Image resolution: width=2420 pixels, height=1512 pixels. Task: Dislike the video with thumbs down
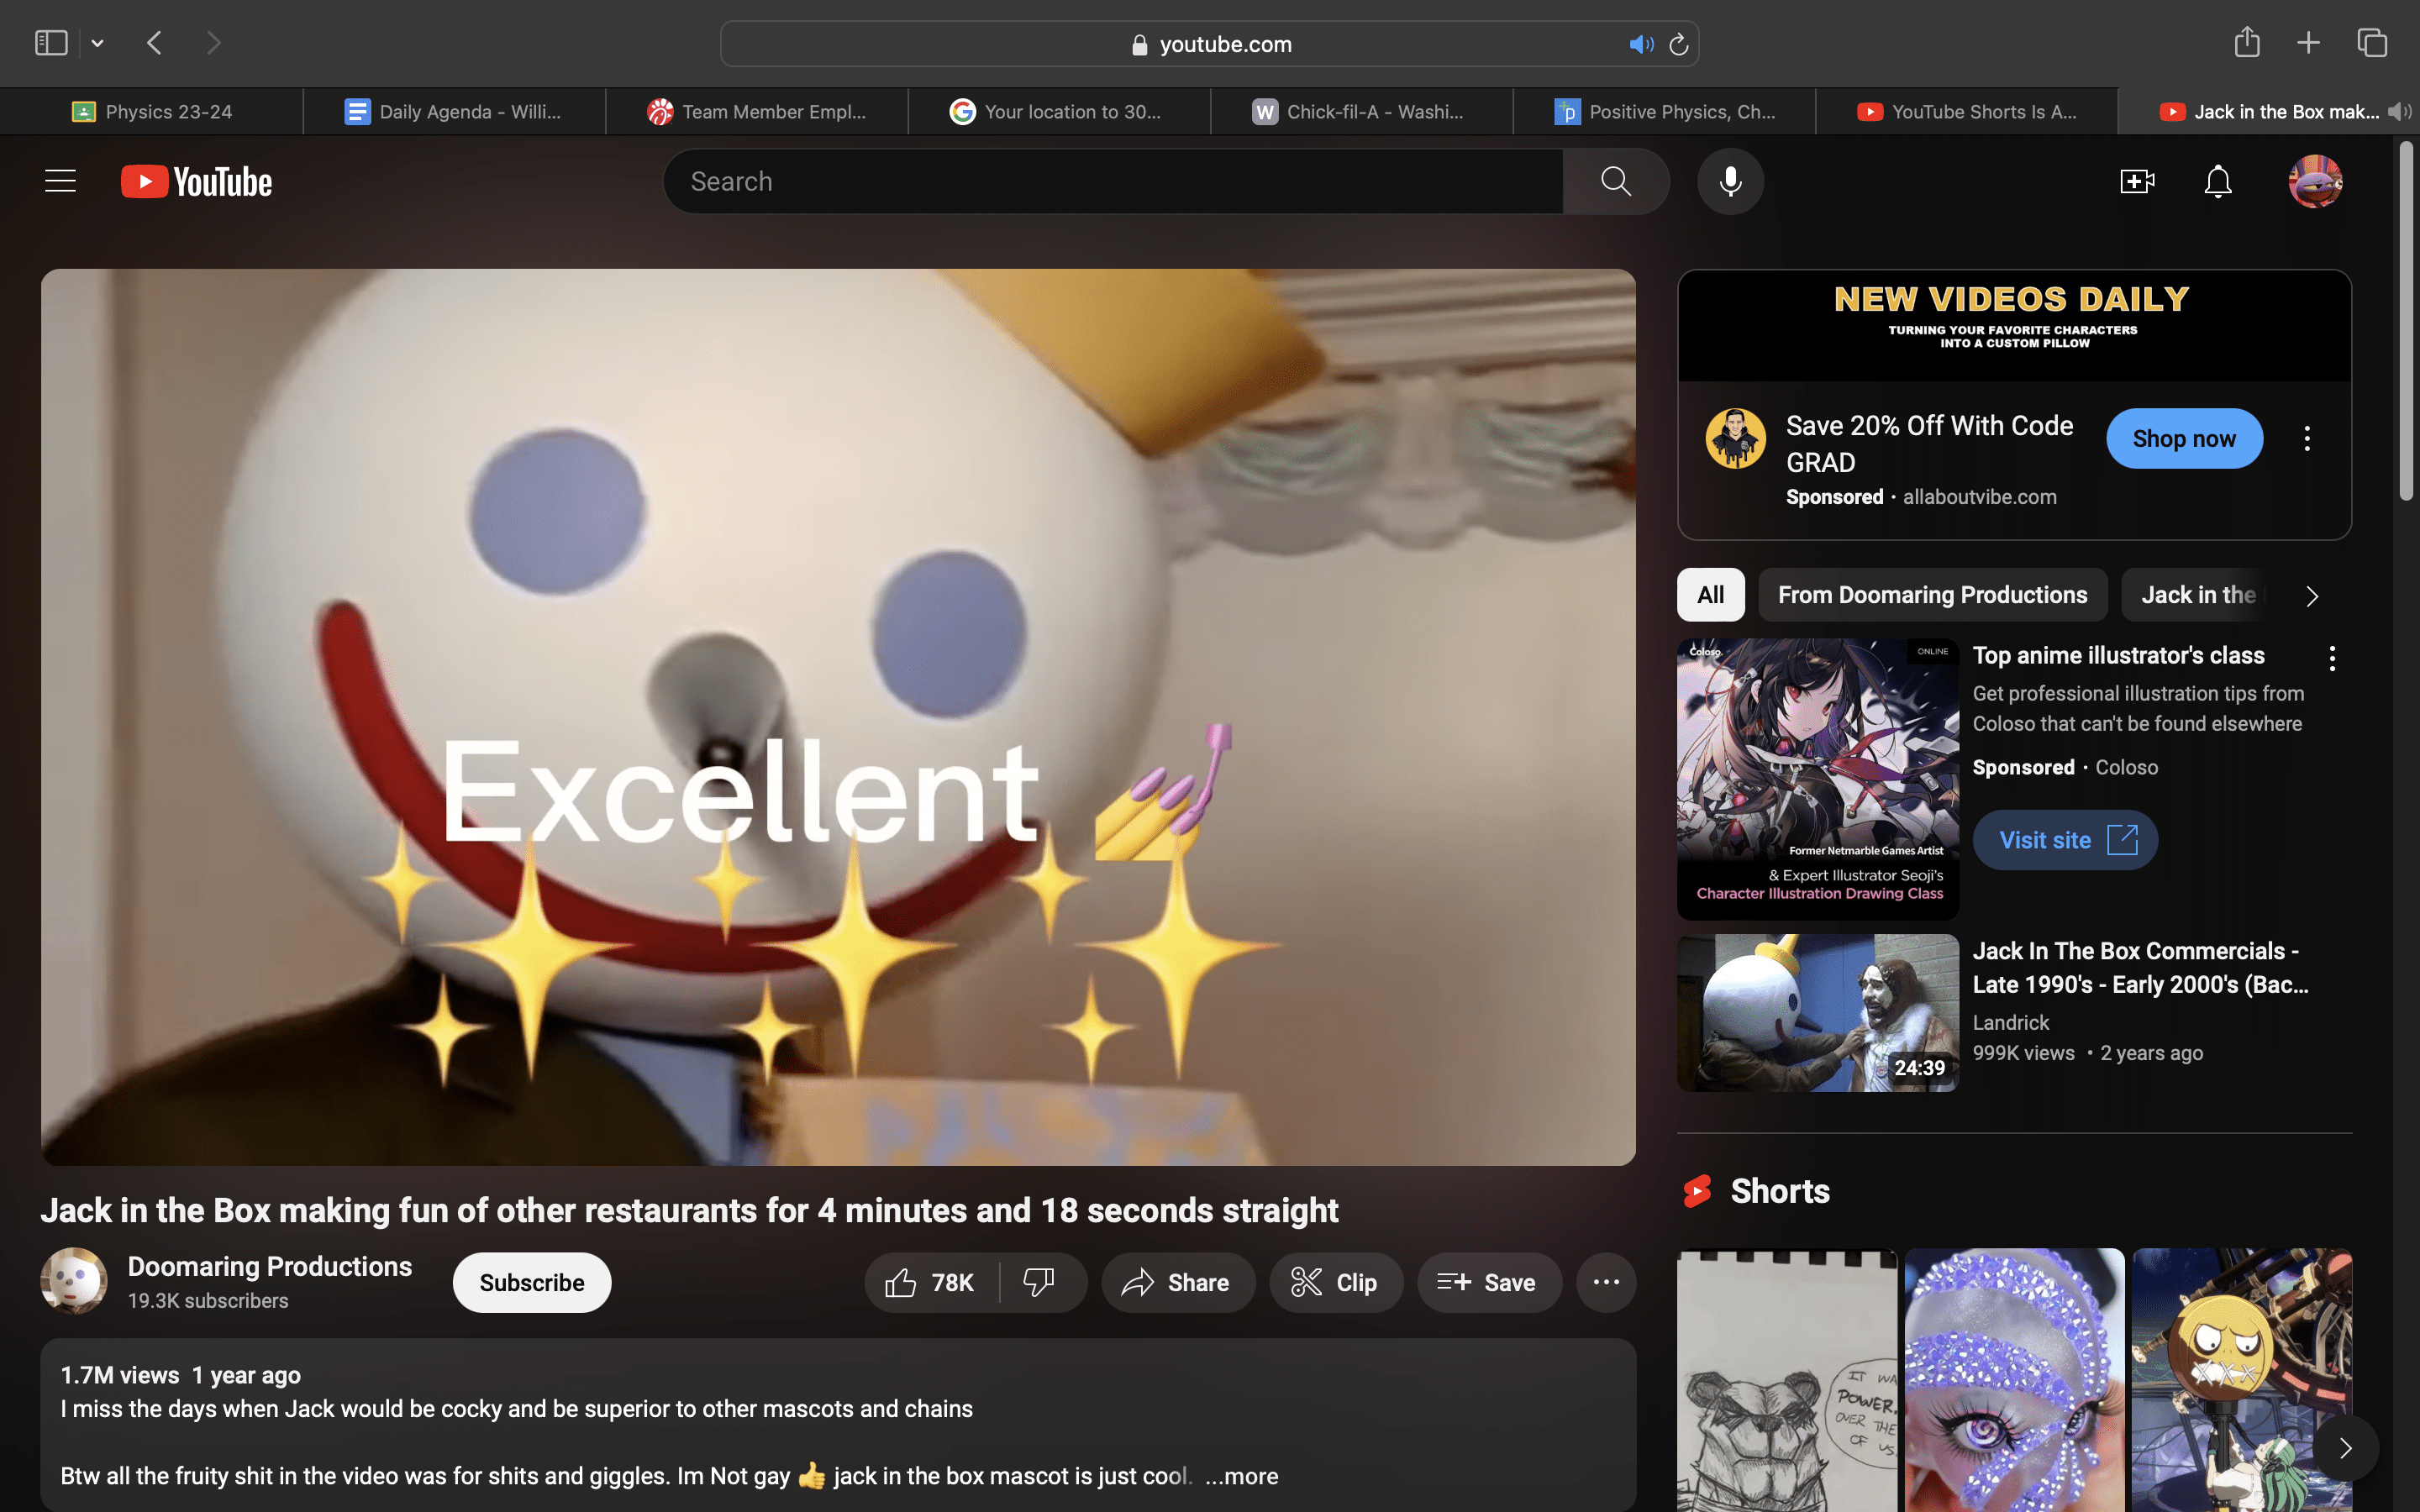pyautogui.click(x=1039, y=1282)
